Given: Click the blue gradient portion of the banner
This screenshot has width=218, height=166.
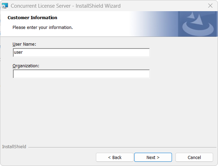Looking at the screenshot, I should pyautogui.click(x=154, y=24).
